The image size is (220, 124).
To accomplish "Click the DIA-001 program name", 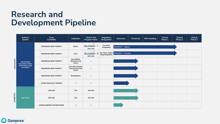I will pyautogui.click(x=91, y=91).
